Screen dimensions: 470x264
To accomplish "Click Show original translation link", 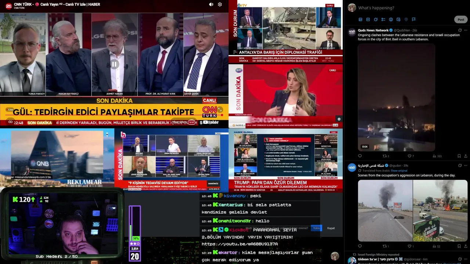I will [399, 170].
